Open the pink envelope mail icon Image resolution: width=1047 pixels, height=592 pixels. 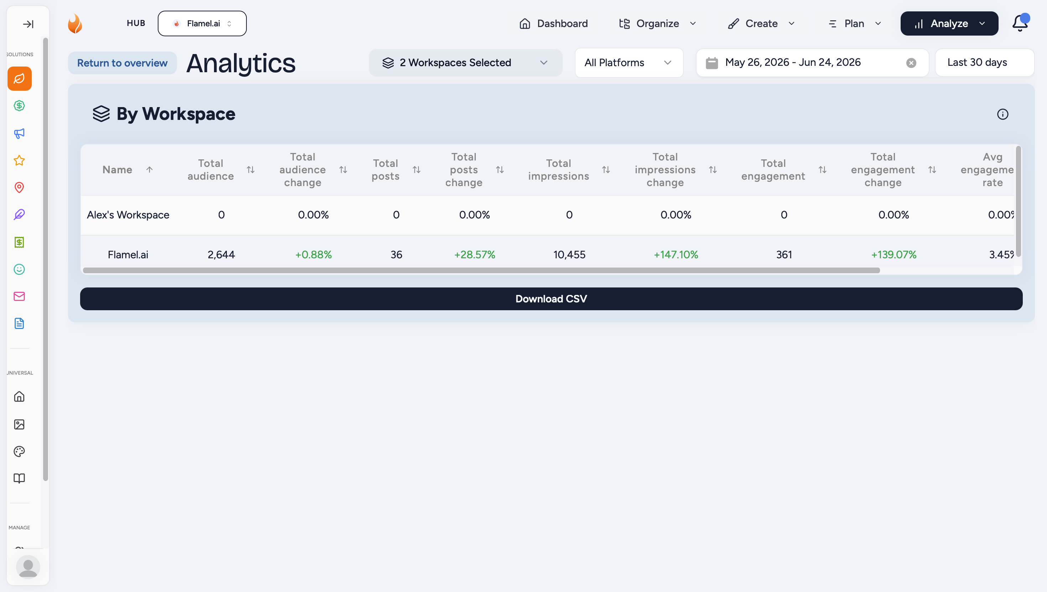[x=19, y=296]
